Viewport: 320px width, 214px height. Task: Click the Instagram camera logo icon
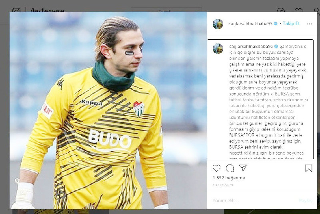point(16,10)
